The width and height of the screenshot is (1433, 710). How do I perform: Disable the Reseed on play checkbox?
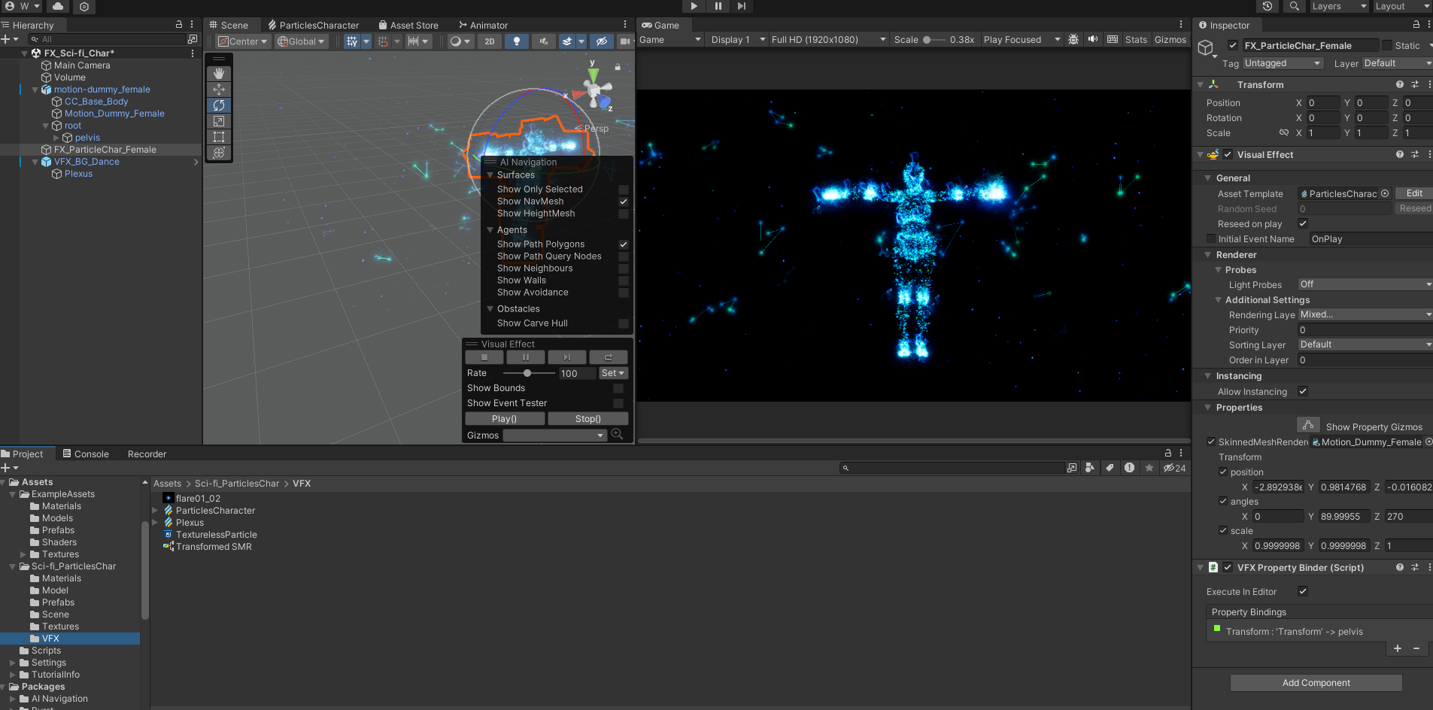pos(1304,223)
